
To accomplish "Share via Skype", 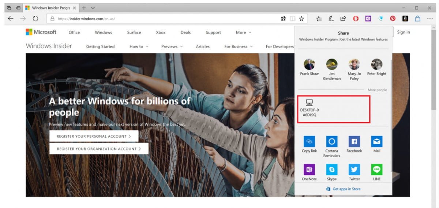I will click(x=332, y=172).
